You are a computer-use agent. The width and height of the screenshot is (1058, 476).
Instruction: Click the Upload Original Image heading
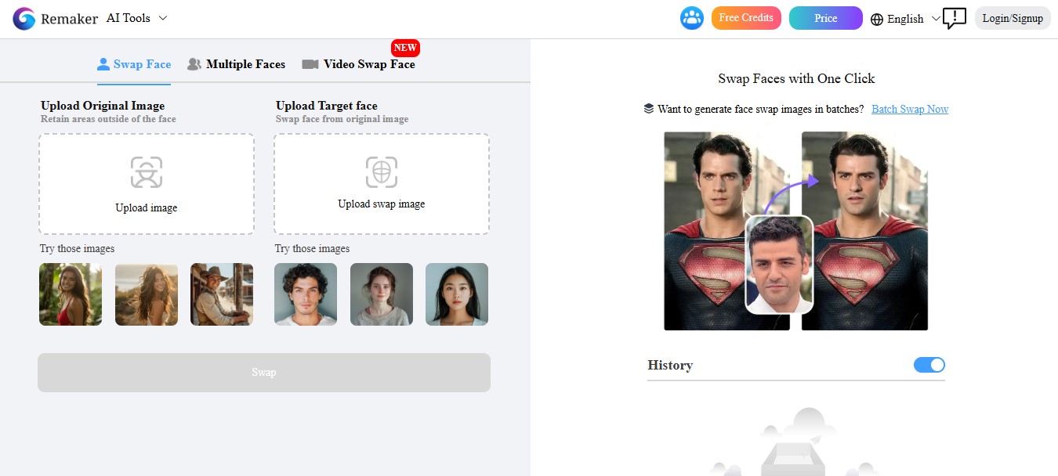pyautogui.click(x=103, y=106)
